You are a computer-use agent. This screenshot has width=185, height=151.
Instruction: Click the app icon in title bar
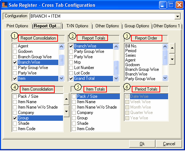(5, 5)
